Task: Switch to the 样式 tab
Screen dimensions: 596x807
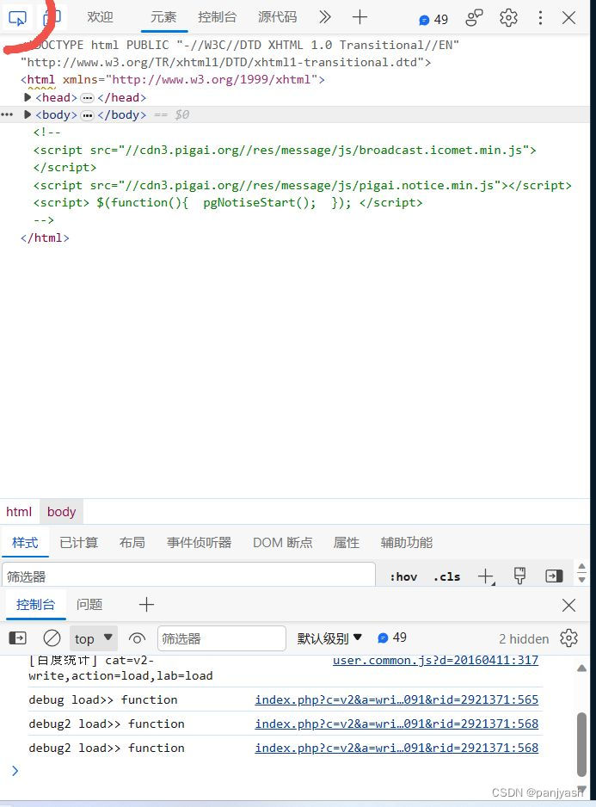Action: [25, 543]
